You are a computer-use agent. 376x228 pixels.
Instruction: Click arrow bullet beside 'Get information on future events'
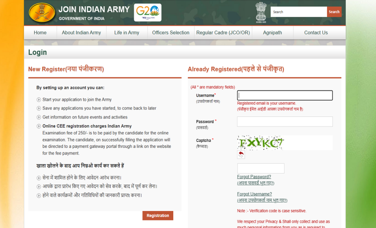tap(39, 117)
